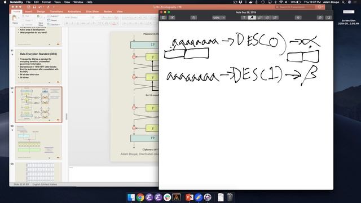Open the Tools menu in menu bar
Screen dimensions: 361x203
[58, 2]
